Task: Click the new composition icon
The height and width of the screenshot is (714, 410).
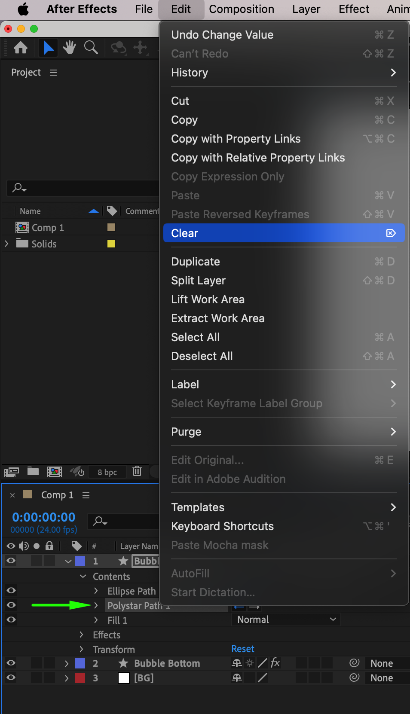Action: [55, 472]
